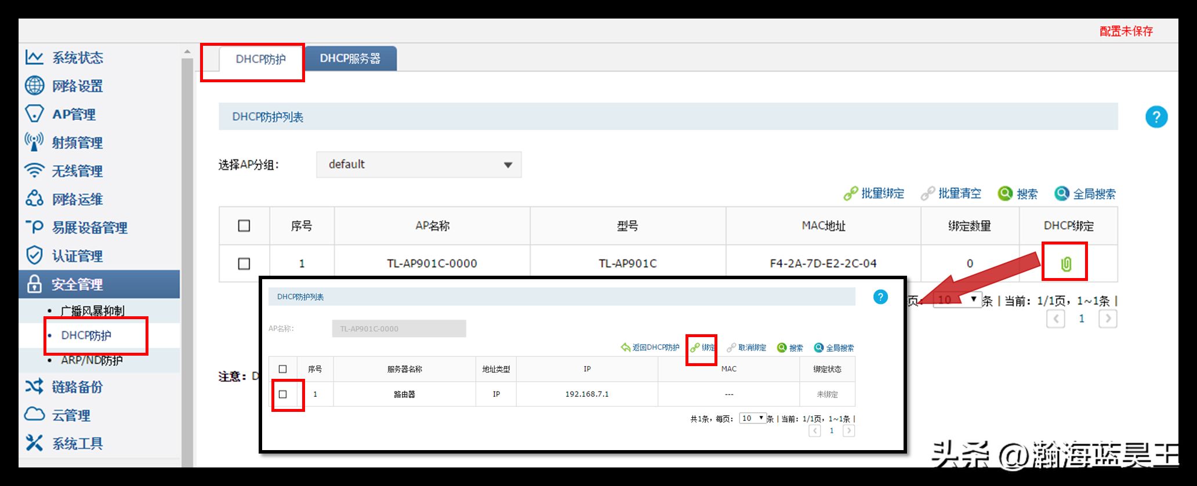Open 云管理 menu entry
Image resolution: width=1197 pixels, height=486 pixels.
click(71, 416)
